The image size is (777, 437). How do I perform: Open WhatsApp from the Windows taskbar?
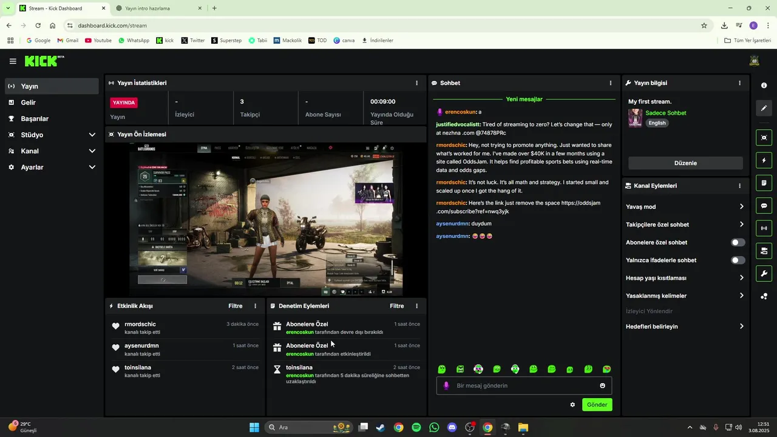(434, 427)
